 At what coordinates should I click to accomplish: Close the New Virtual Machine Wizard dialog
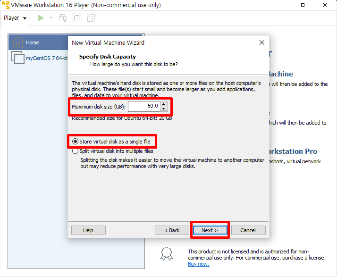(x=262, y=42)
